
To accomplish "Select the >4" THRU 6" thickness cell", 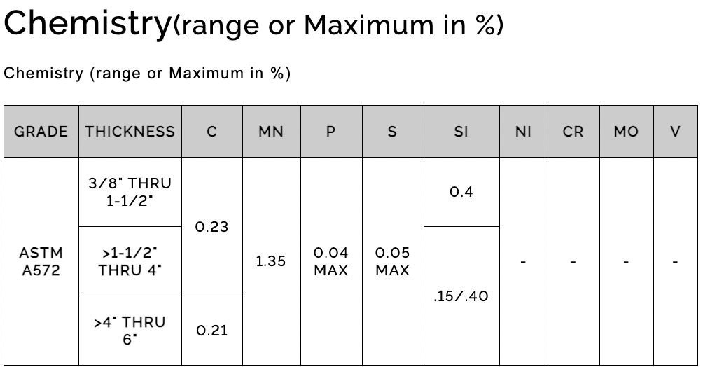I will coord(130,330).
